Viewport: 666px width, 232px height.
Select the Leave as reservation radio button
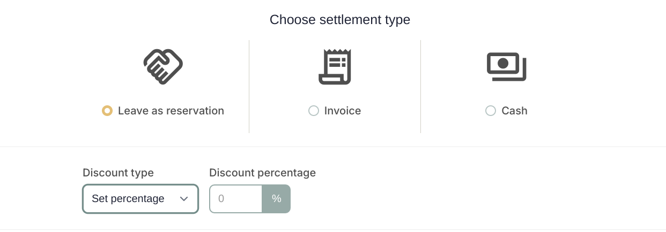tap(107, 111)
